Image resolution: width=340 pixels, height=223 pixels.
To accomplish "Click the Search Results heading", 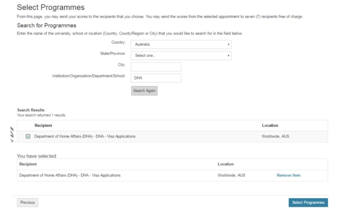I will (x=31, y=110).
